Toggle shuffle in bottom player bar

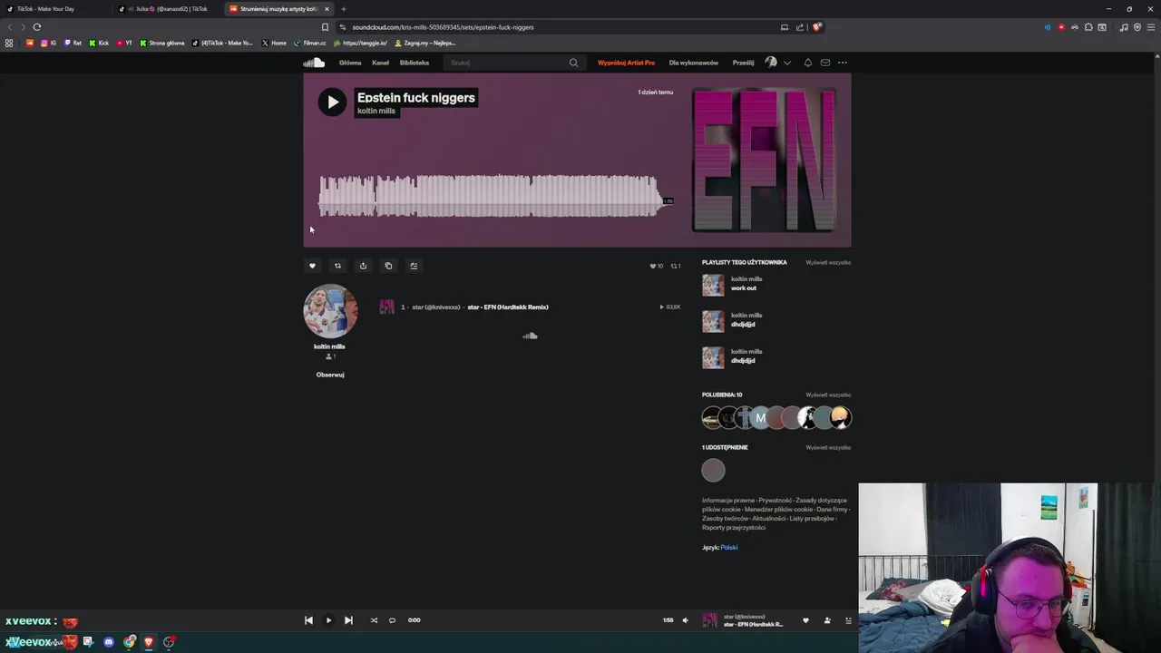coord(374,620)
